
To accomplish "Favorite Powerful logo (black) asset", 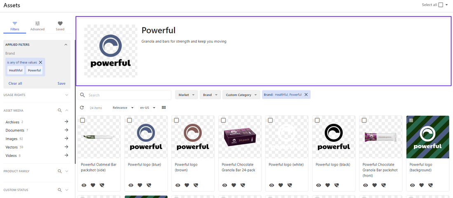I will point(328,185).
